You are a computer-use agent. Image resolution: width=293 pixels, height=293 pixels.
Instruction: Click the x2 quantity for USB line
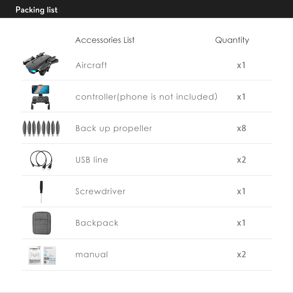point(241,160)
